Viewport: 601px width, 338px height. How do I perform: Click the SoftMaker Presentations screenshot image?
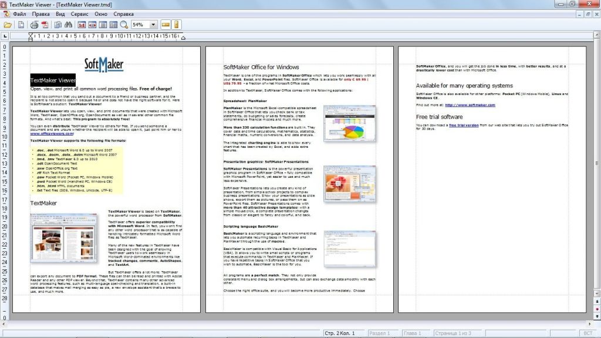pyautogui.click(x=350, y=184)
